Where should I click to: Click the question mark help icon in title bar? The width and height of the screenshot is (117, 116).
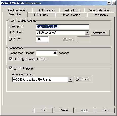coord(109,3)
